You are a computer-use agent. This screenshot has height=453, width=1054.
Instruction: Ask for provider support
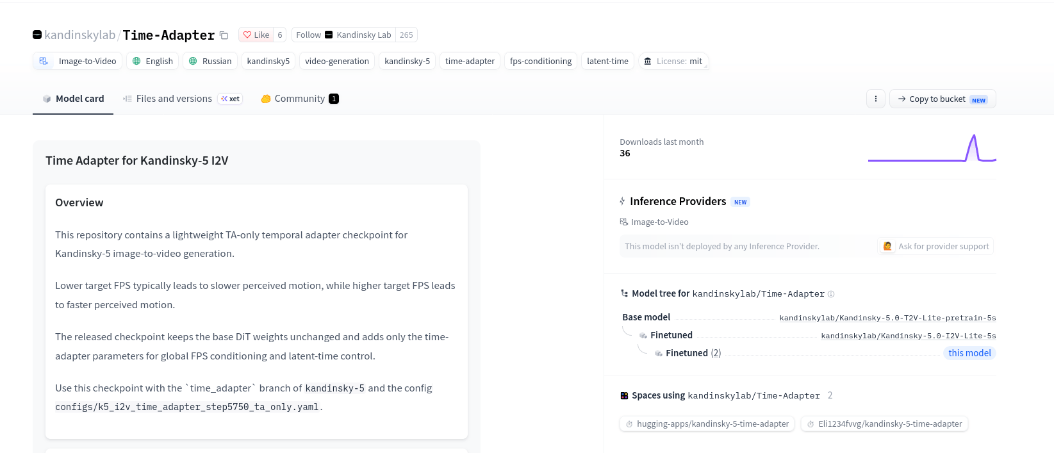pyautogui.click(x=935, y=246)
